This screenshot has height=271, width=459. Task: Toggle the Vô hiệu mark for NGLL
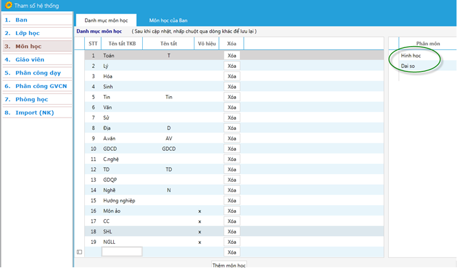click(x=199, y=242)
